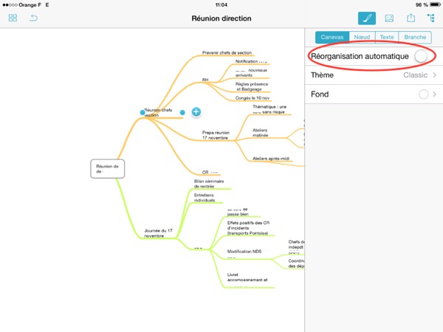Pick the Fond background color circle
The width and height of the screenshot is (443, 332).
tap(423, 94)
